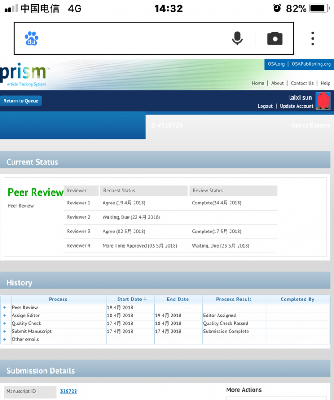The height and width of the screenshot is (400, 334).
Task: Open the three-dot browser menu
Action: (313, 39)
